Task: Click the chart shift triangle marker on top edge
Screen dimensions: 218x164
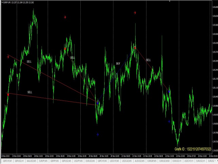Action: click(x=170, y=1)
